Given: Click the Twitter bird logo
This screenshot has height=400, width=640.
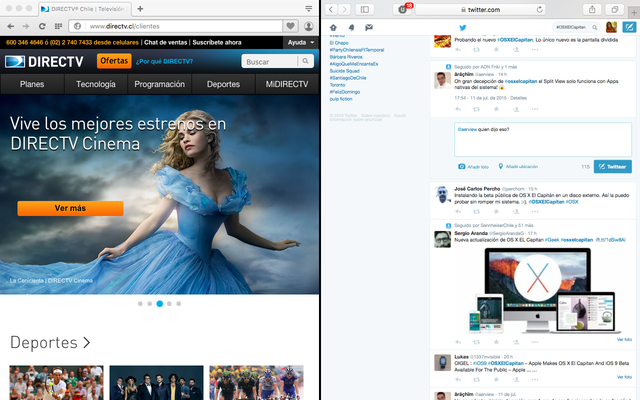Looking at the screenshot, I should click(463, 27).
